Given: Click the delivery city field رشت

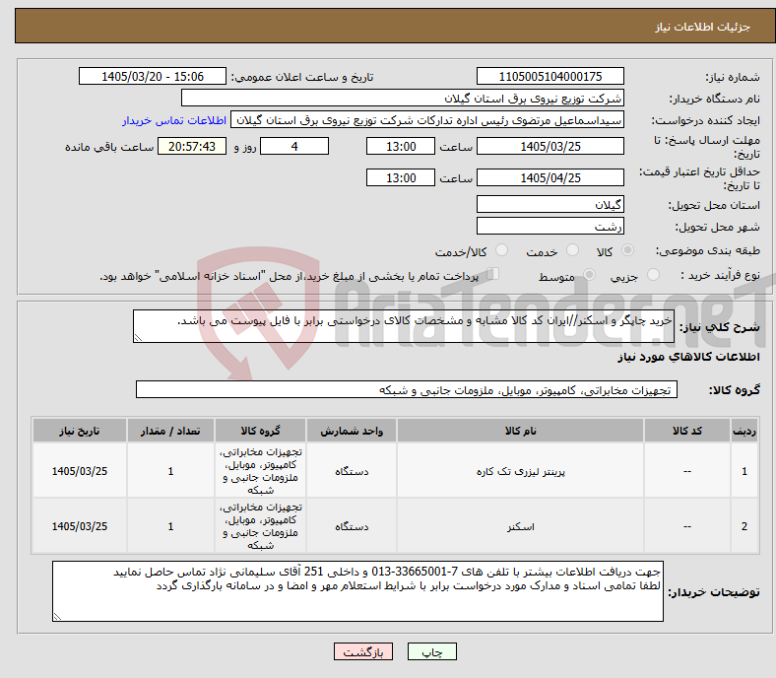Looking at the screenshot, I should coord(550,227).
